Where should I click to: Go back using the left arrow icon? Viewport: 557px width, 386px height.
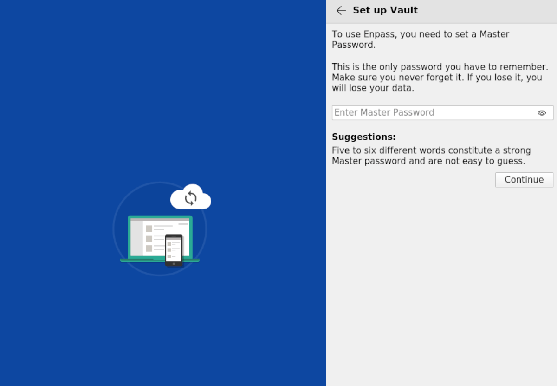pyautogui.click(x=341, y=10)
